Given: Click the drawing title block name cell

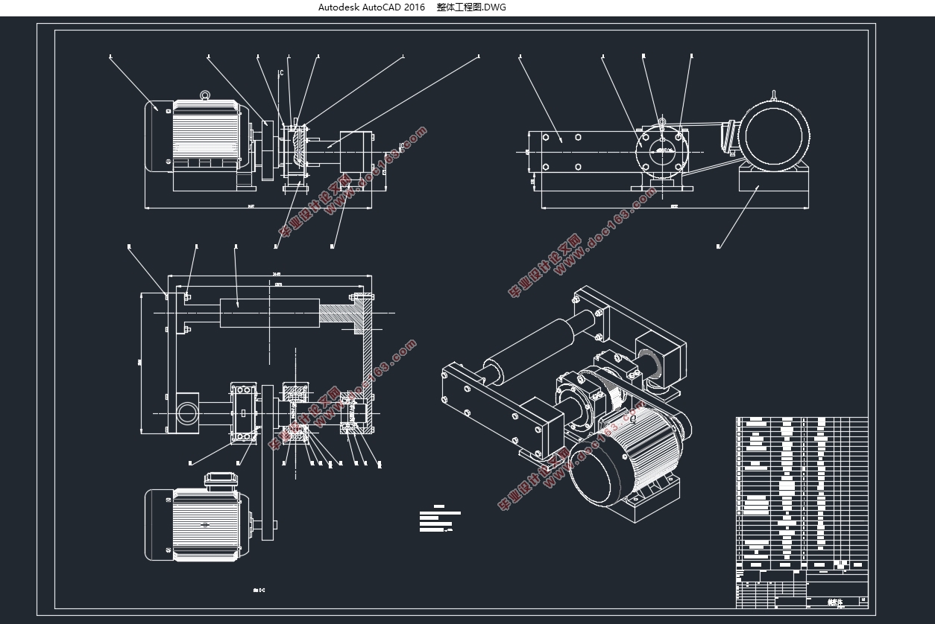Looking at the screenshot, I should [x=834, y=600].
